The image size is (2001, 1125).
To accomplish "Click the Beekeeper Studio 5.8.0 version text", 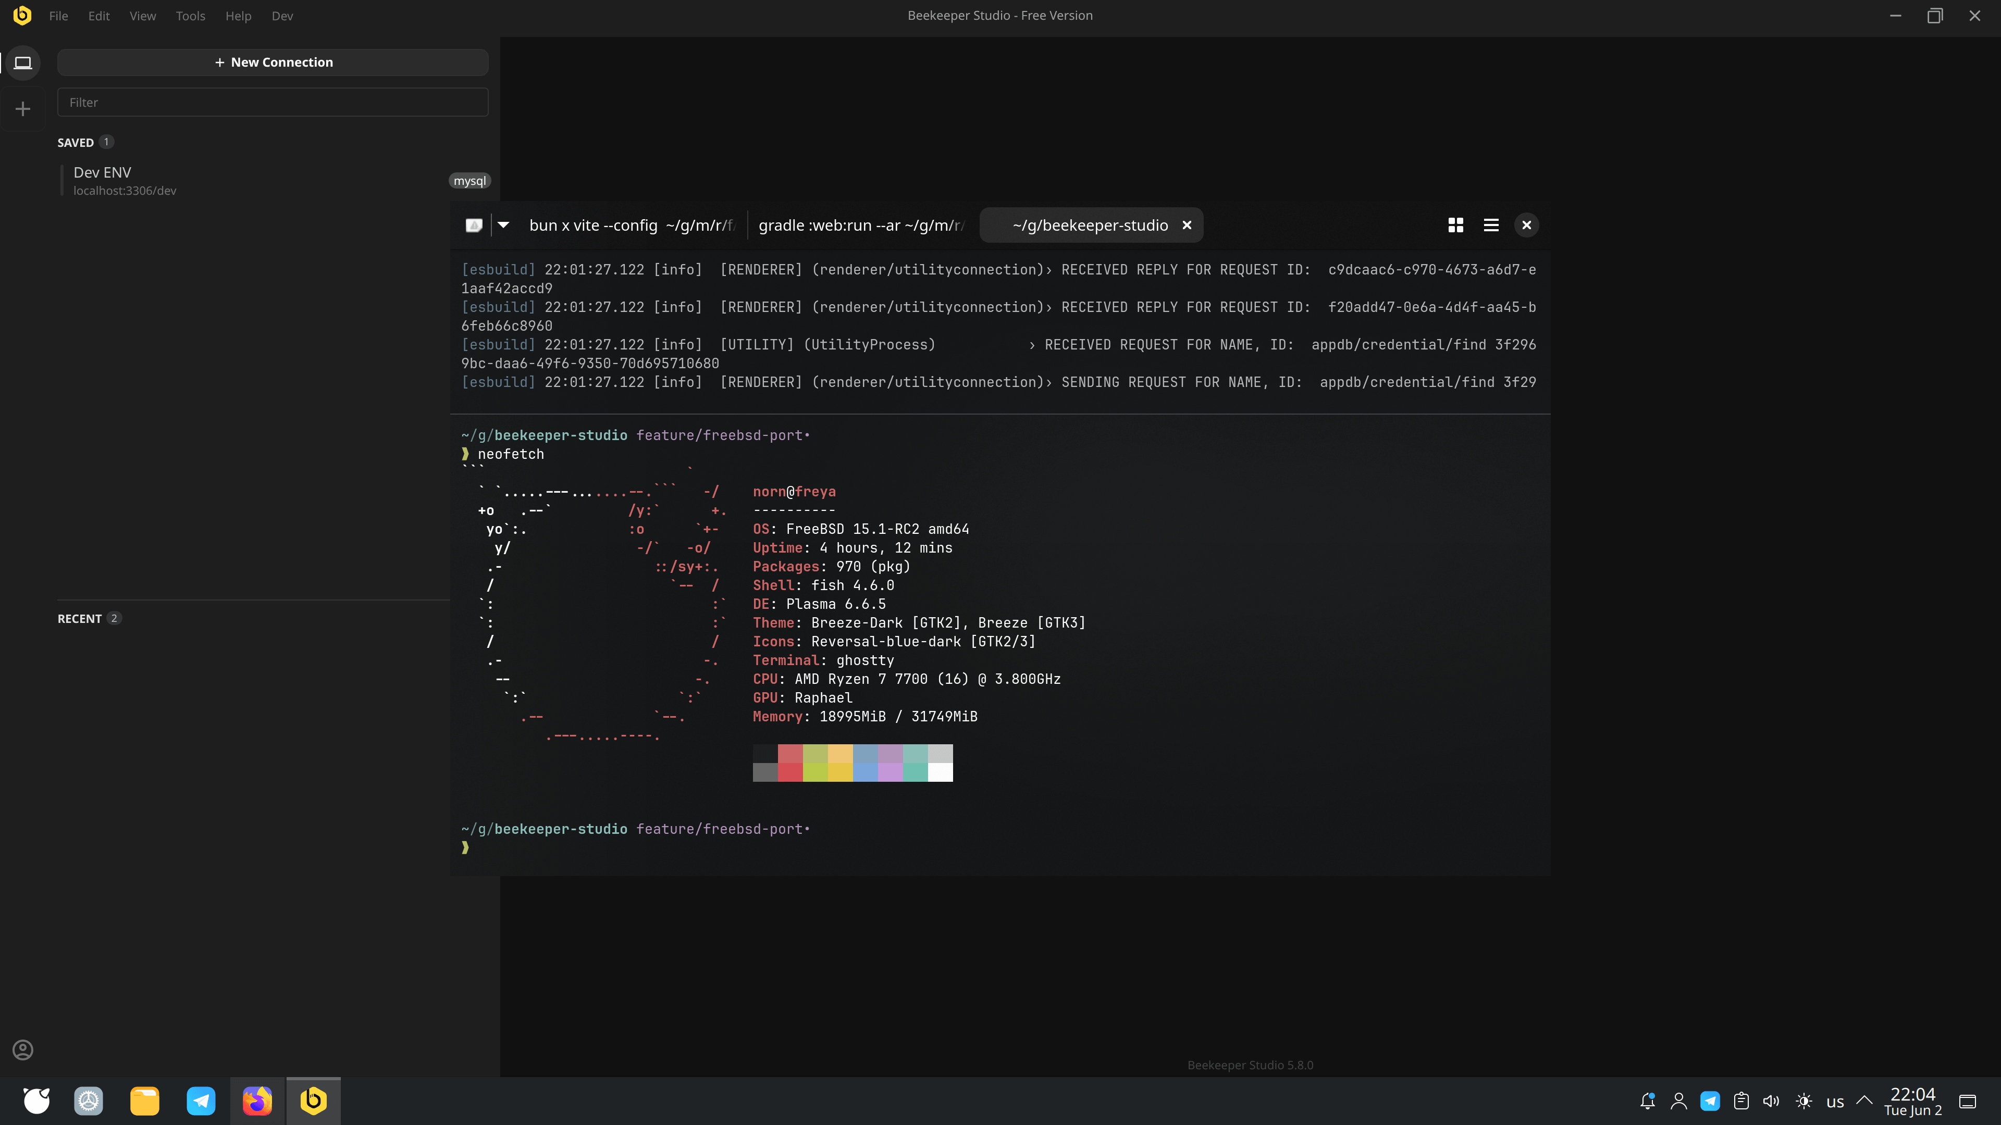I will click(1250, 1065).
